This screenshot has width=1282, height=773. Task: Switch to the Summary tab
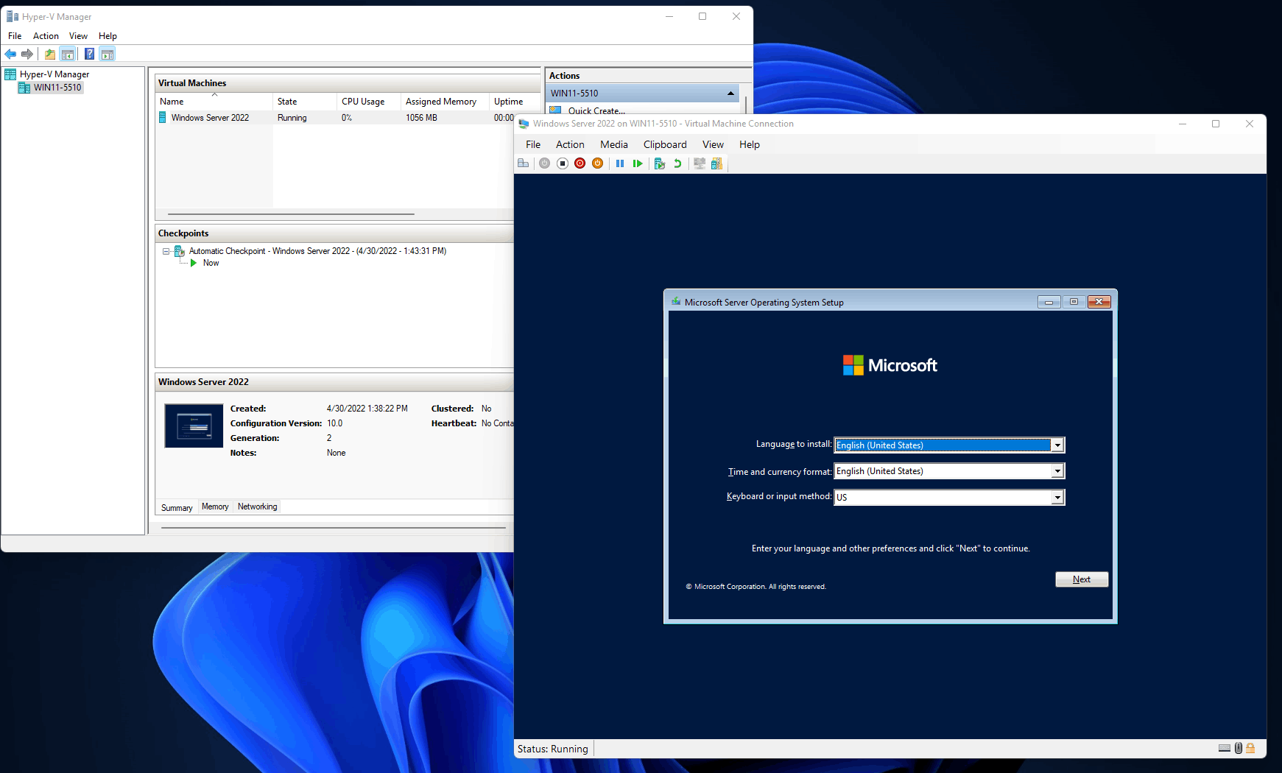pos(177,507)
